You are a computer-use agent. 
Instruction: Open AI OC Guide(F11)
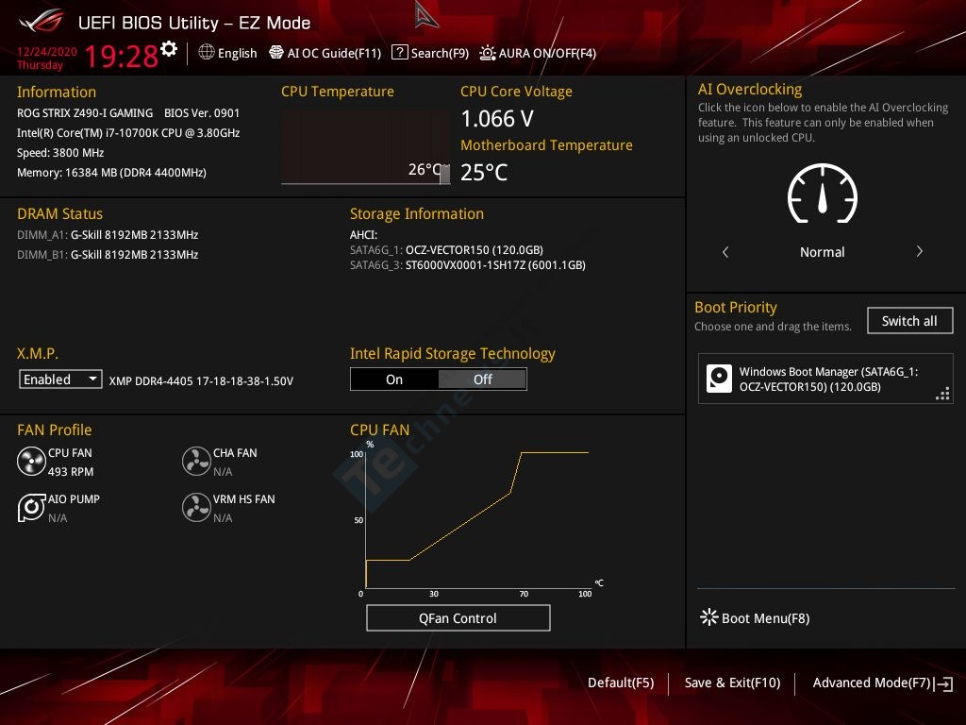[325, 53]
